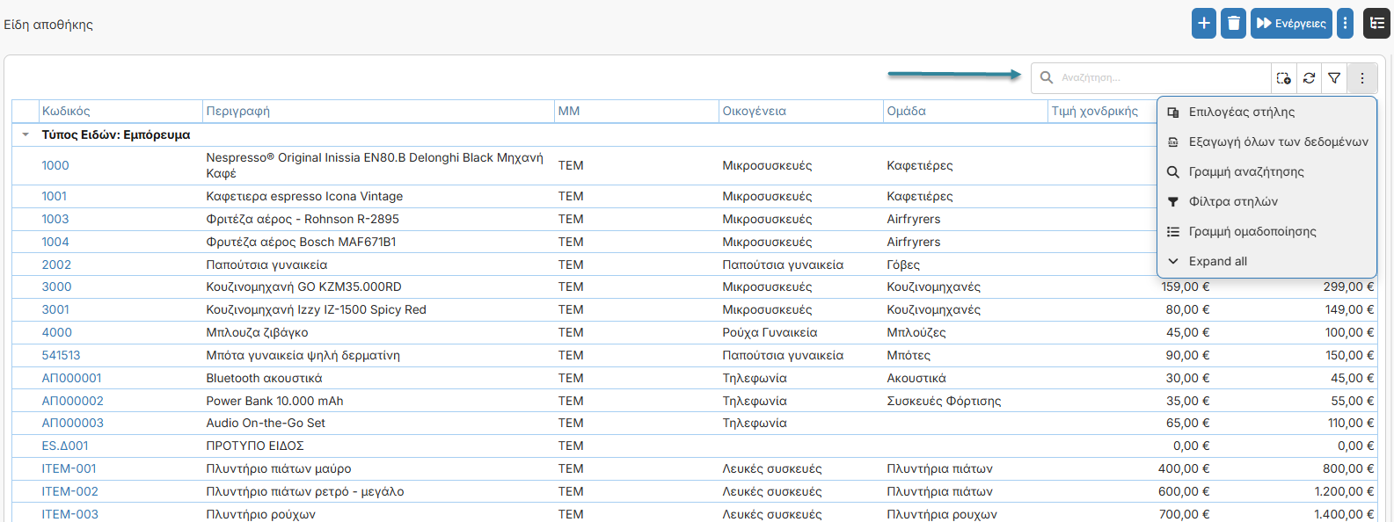
Task: Open item code 1001 link
Action: click(55, 196)
